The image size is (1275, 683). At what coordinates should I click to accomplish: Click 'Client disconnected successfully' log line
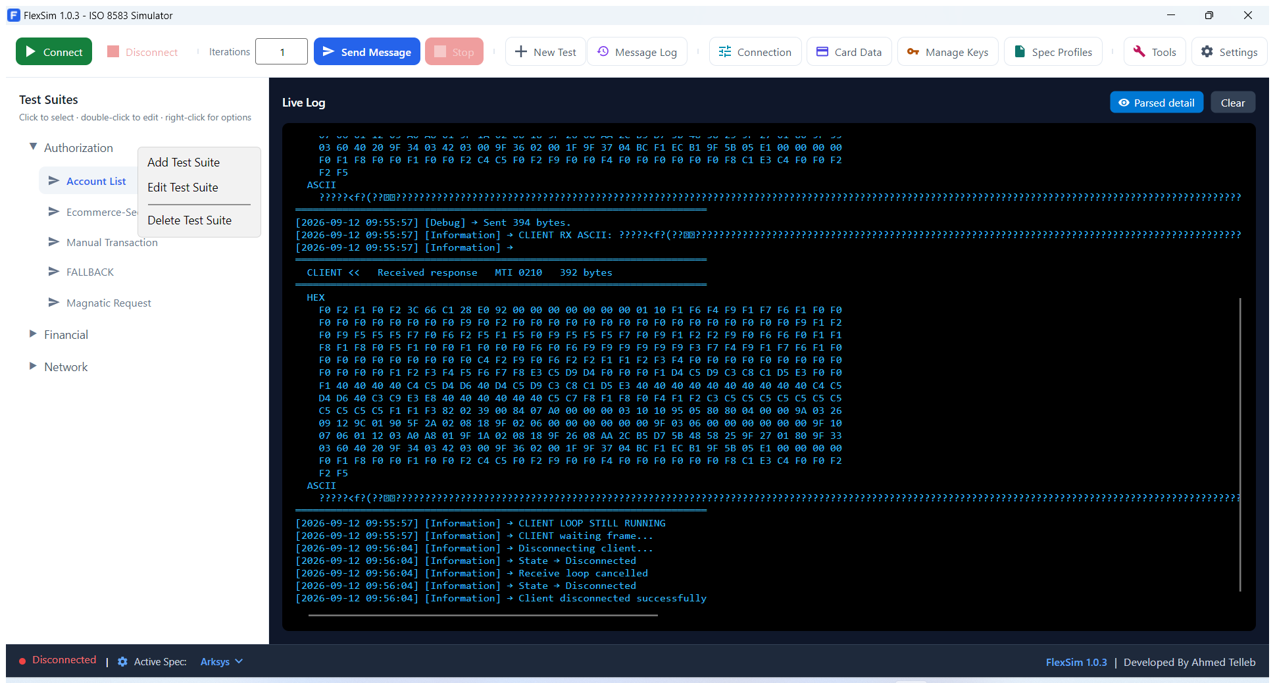tap(612, 598)
